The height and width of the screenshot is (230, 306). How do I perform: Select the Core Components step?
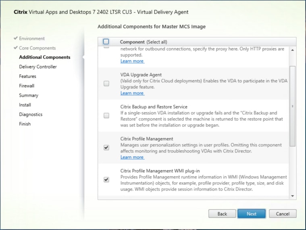[37, 48]
